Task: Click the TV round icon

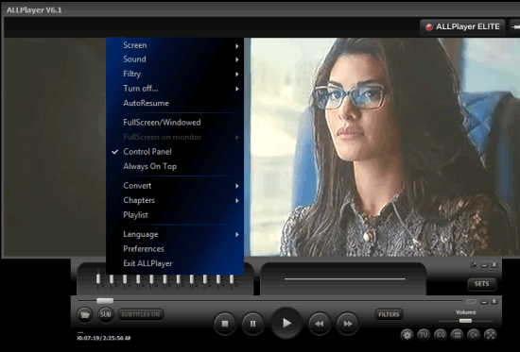Action: click(x=424, y=335)
